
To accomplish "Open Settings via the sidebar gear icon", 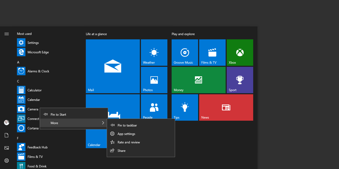I will [x=7, y=160].
